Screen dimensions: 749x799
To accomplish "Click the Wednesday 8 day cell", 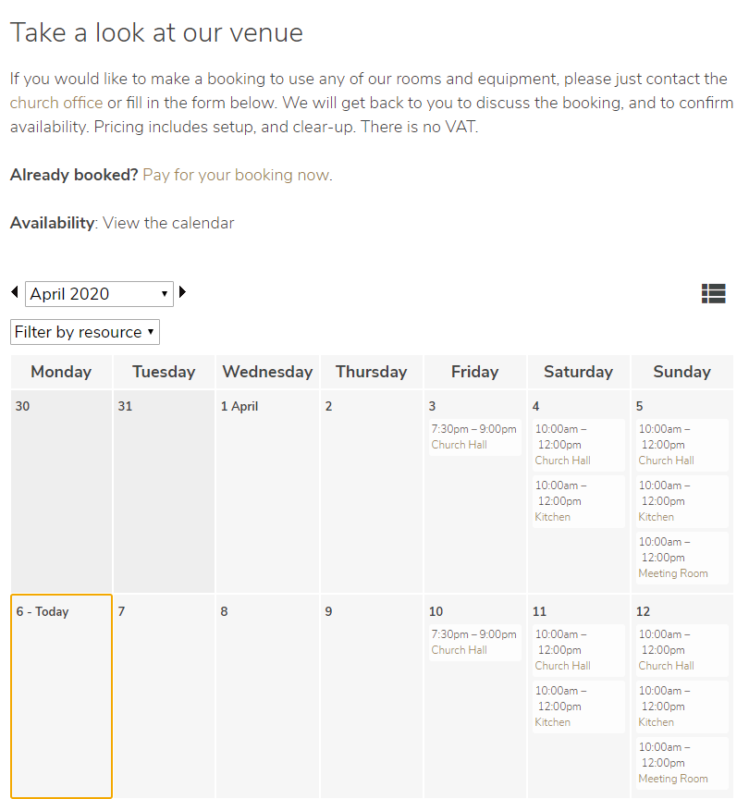I will pyautogui.click(x=266, y=695).
